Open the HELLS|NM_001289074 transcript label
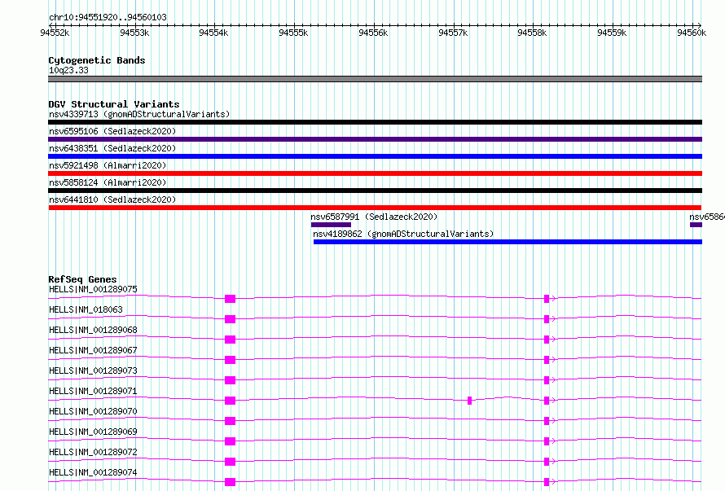Viewport: 725px width, 491px height. 93,472
